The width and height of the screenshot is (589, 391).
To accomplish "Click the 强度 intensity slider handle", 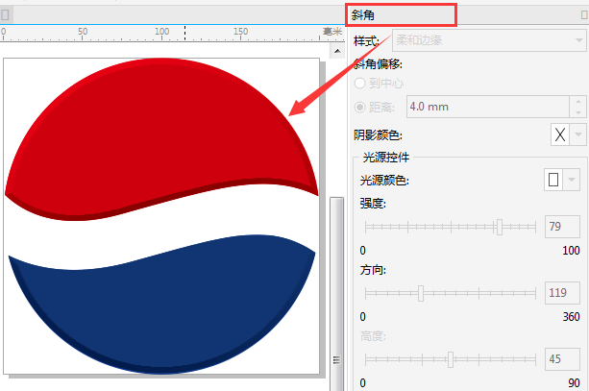I will [x=500, y=227].
